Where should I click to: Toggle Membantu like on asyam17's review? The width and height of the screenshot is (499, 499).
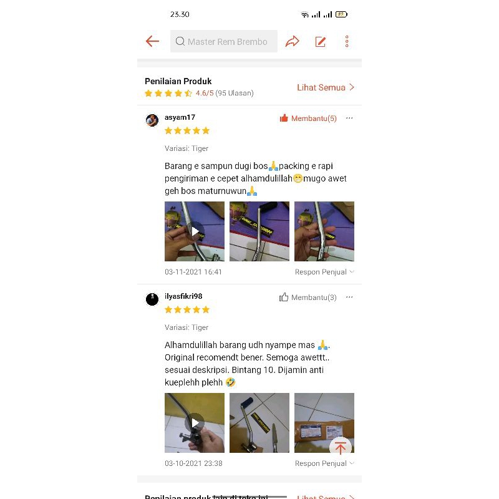(x=308, y=119)
